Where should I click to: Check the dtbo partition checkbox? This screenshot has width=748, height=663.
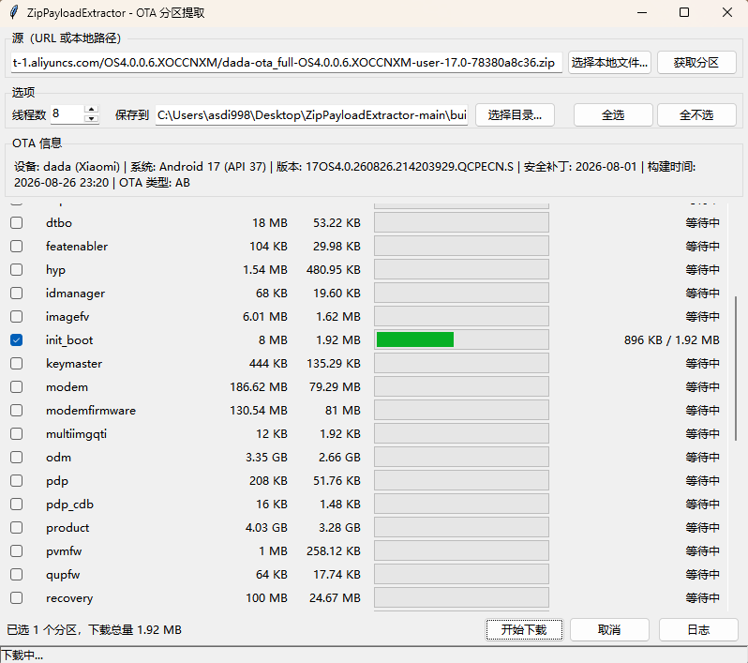click(17, 223)
